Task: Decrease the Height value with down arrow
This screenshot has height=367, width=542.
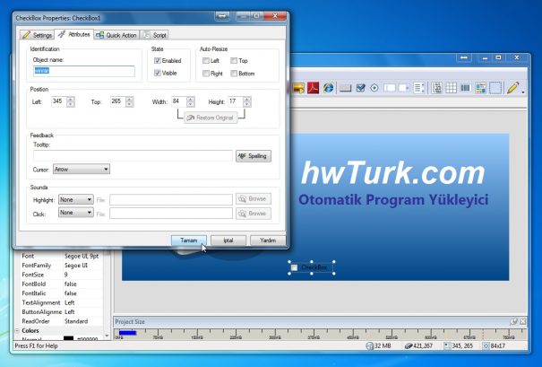Action: click(246, 104)
